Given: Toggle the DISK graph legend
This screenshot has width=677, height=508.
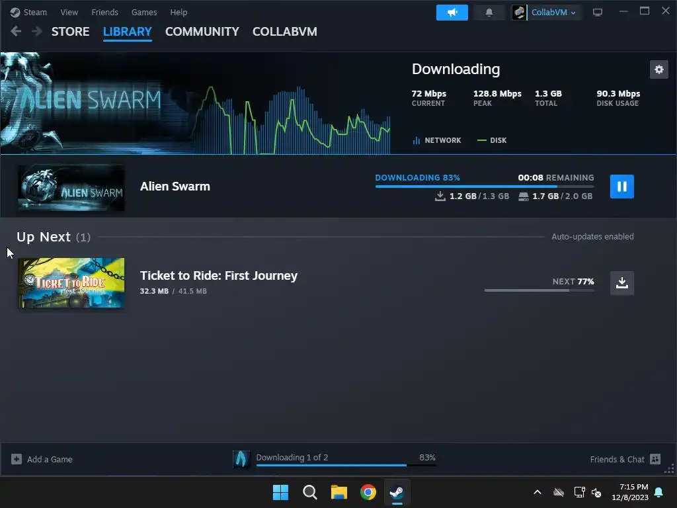Looking at the screenshot, I should click(x=492, y=140).
